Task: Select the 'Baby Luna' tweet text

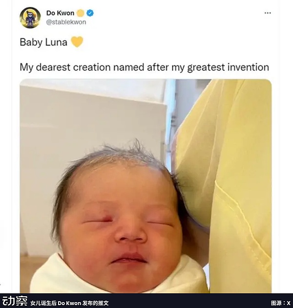Action: pos(43,42)
